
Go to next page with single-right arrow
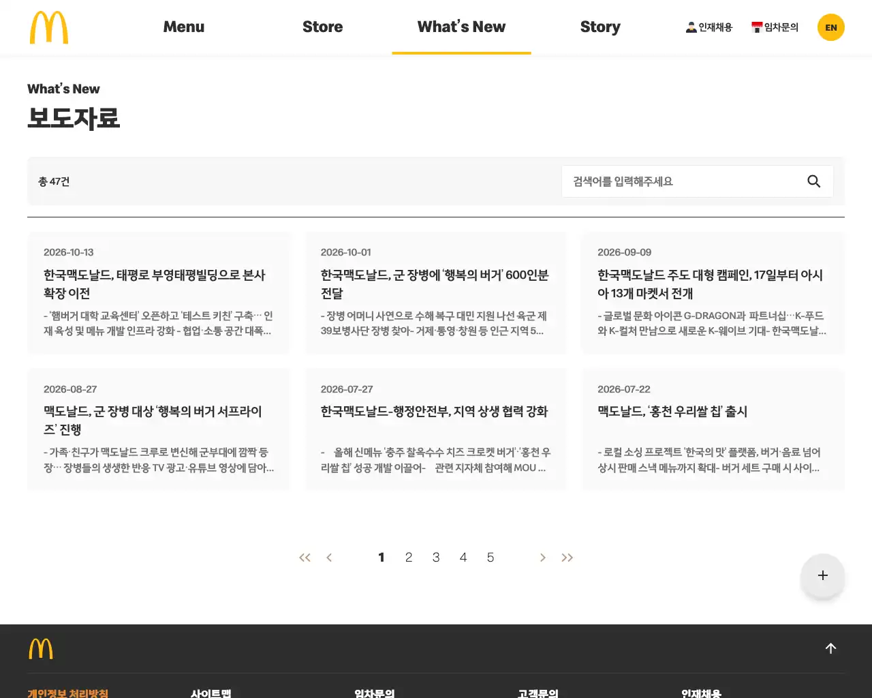click(x=542, y=558)
